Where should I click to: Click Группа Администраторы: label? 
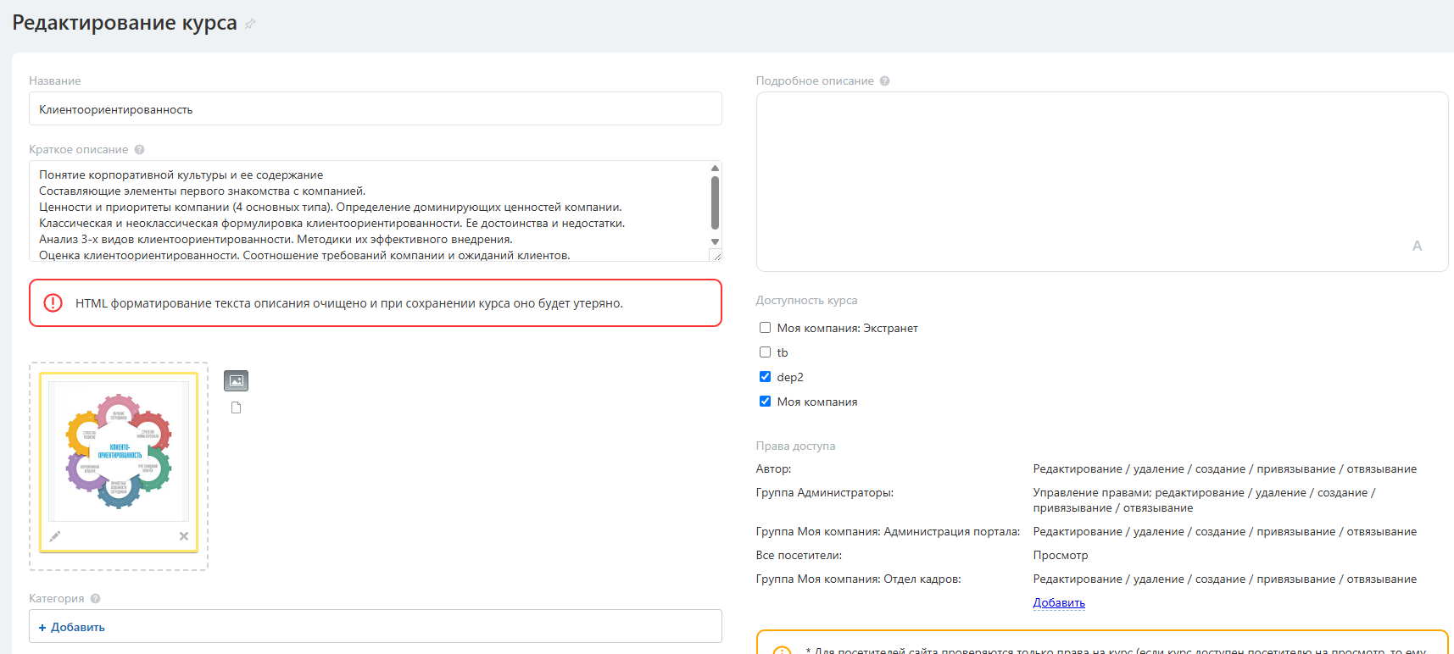click(824, 492)
